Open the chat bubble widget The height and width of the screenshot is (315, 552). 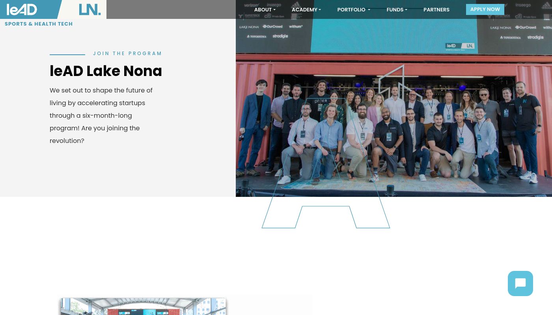point(520,283)
